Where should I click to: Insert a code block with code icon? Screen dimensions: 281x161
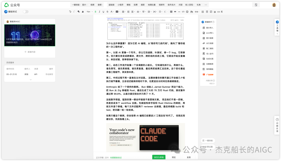click(x=183, y=12)
